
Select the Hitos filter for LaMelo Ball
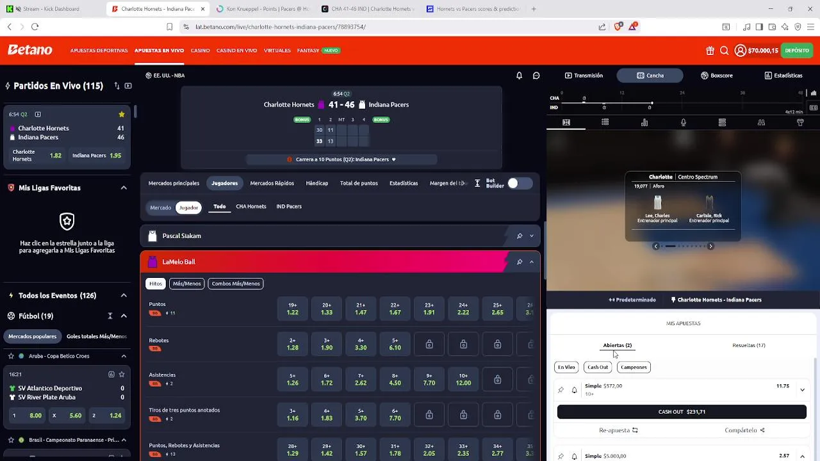[156, 284]
